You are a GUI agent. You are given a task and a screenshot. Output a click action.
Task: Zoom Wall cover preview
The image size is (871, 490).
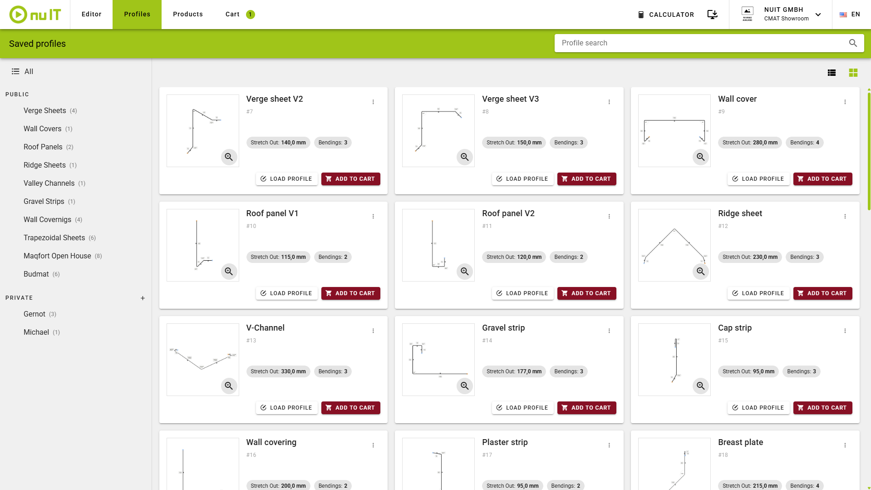(701, 157)
